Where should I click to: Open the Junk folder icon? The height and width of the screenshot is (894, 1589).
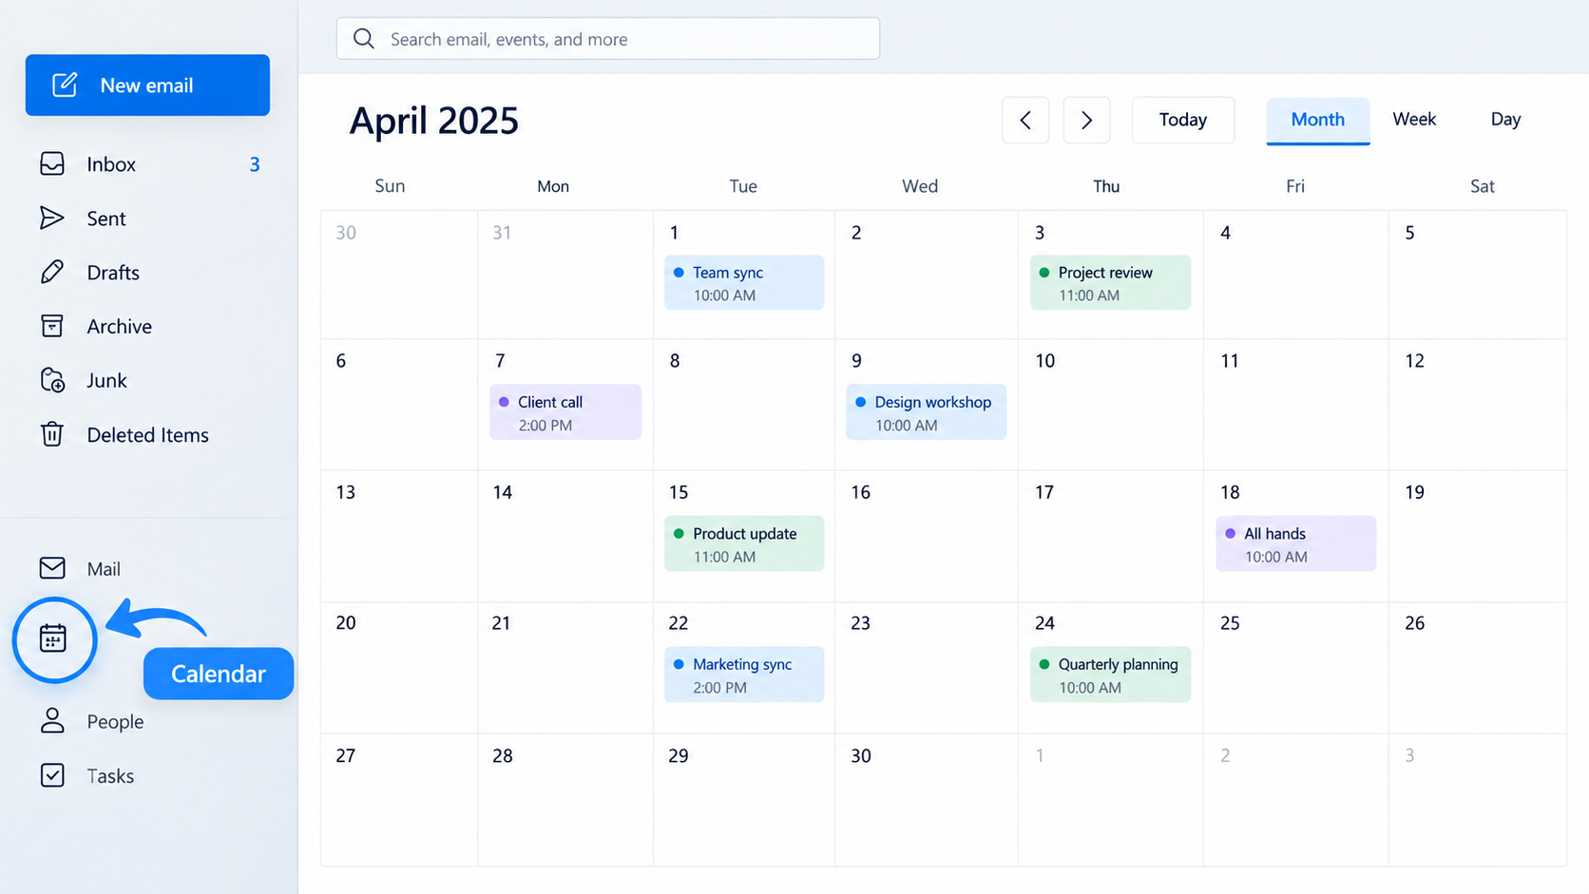click(x=52, y=380)
